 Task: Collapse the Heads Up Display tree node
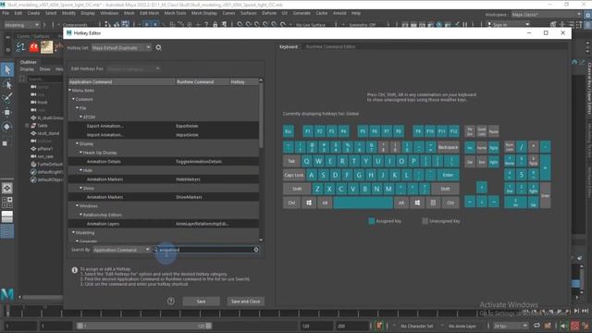click(80, 153)
